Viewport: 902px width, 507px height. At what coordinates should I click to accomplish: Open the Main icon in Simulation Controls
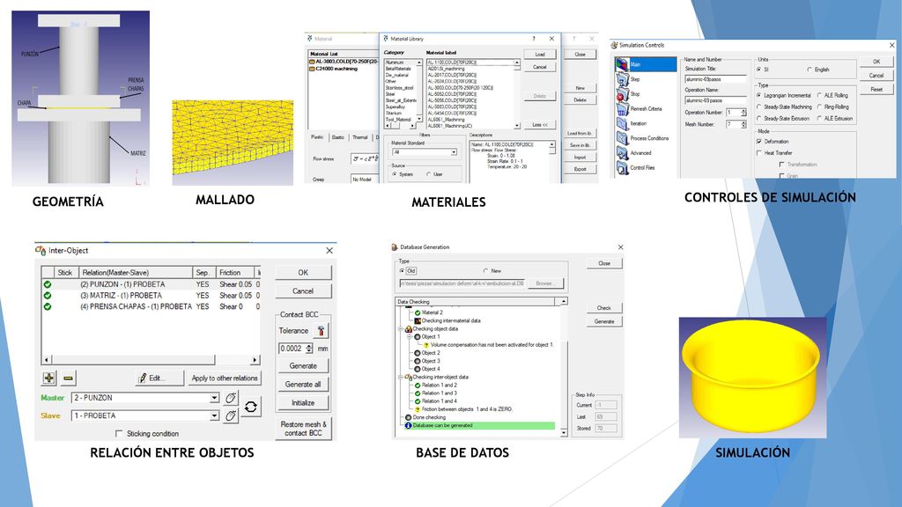point(622,64)
